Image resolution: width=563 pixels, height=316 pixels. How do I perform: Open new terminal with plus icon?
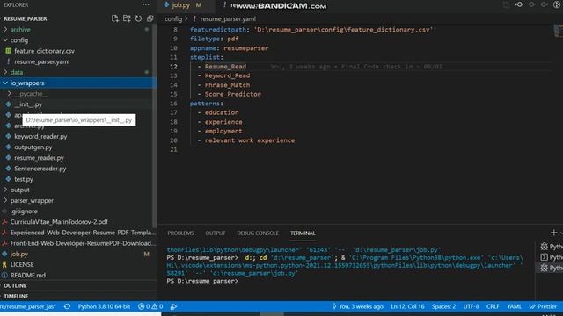[x=553, y=233]
